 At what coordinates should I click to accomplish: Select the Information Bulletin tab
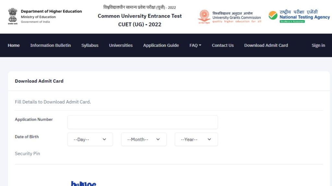point(50,46)
